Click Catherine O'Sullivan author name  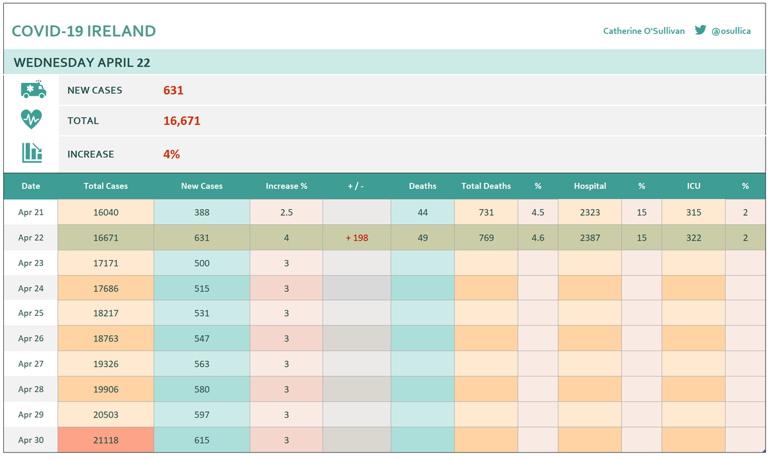pos(644,30)
